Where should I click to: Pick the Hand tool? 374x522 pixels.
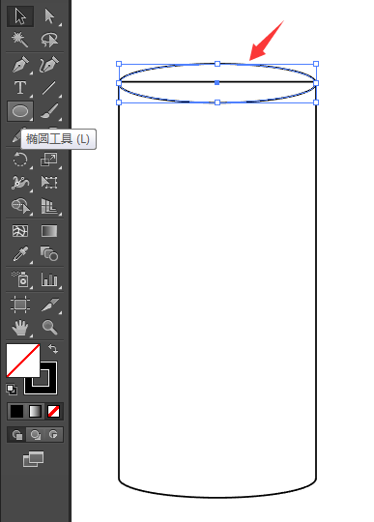[20, 328]
